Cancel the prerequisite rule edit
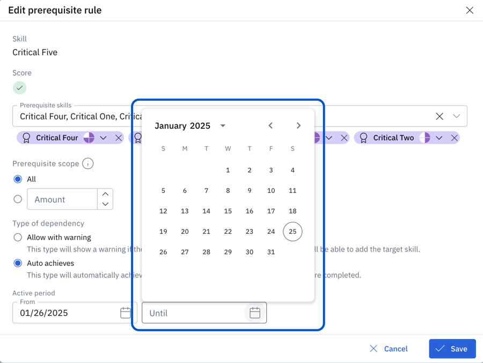The height and width of the screenshot is (363, 483). click(389, 349)
